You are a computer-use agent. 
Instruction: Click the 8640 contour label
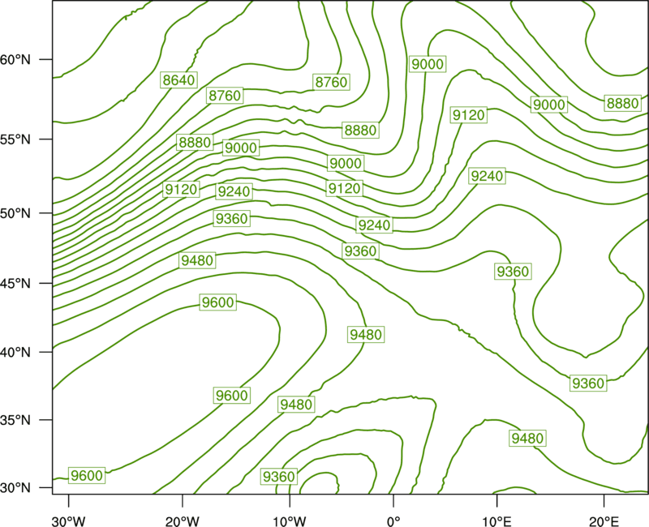pos(178,79)
